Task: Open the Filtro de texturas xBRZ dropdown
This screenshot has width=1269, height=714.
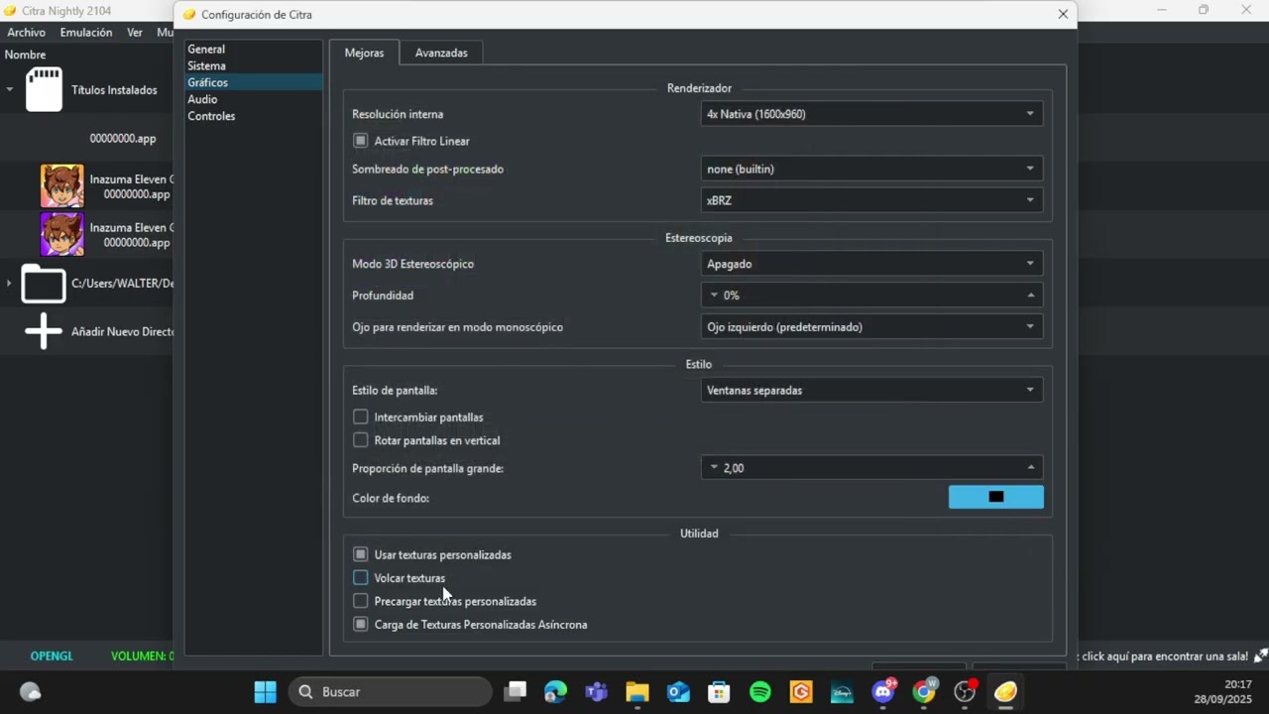Action: [x=871, y=200]
